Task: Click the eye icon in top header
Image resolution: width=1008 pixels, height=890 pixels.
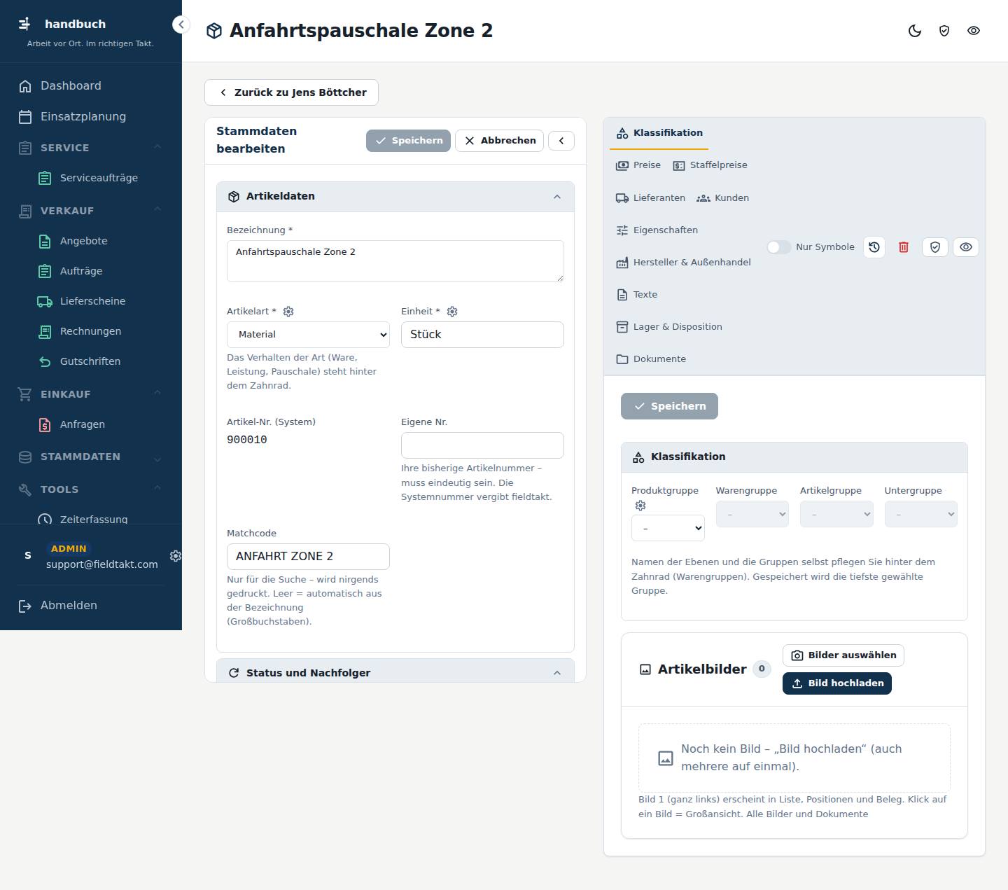Action: click(974, 31)
